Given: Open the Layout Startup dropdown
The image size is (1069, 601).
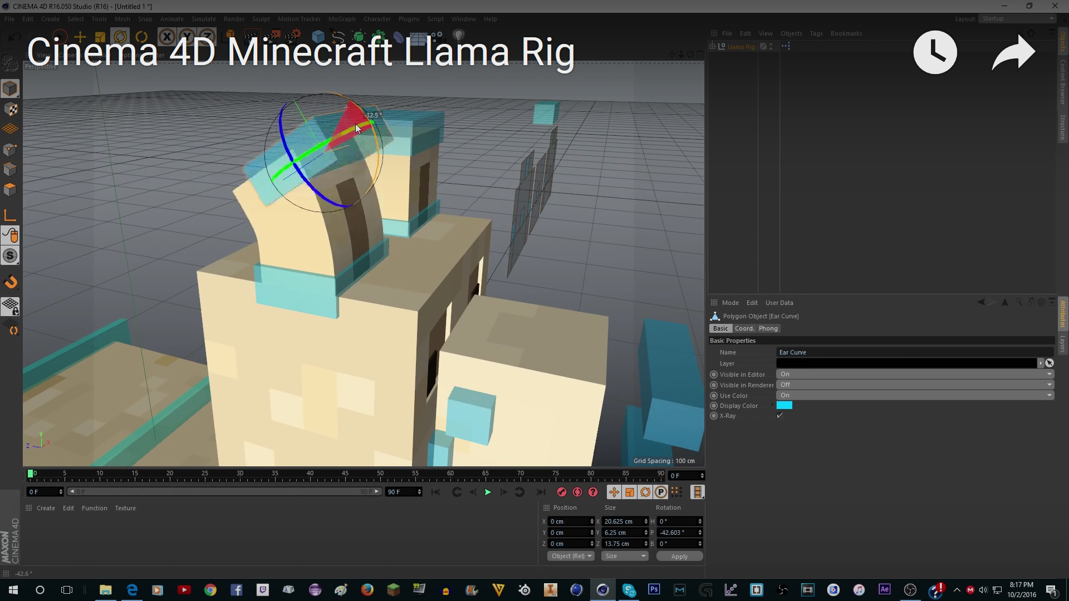Looking at the screenshot, I should [x=1017, y=18].
